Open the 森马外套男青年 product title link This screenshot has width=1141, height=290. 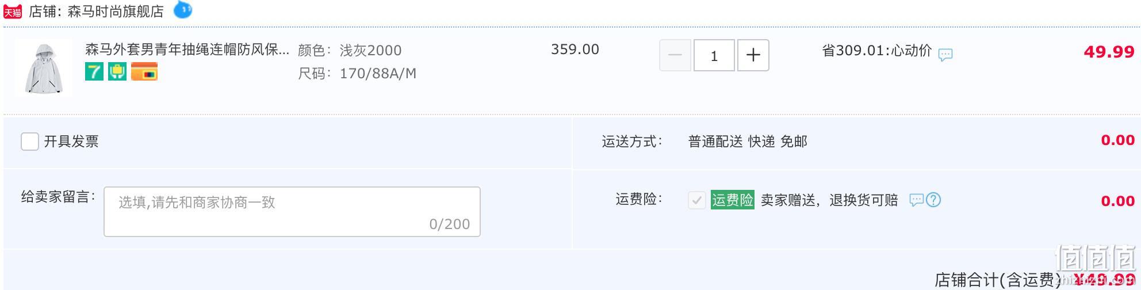[187, 49]
